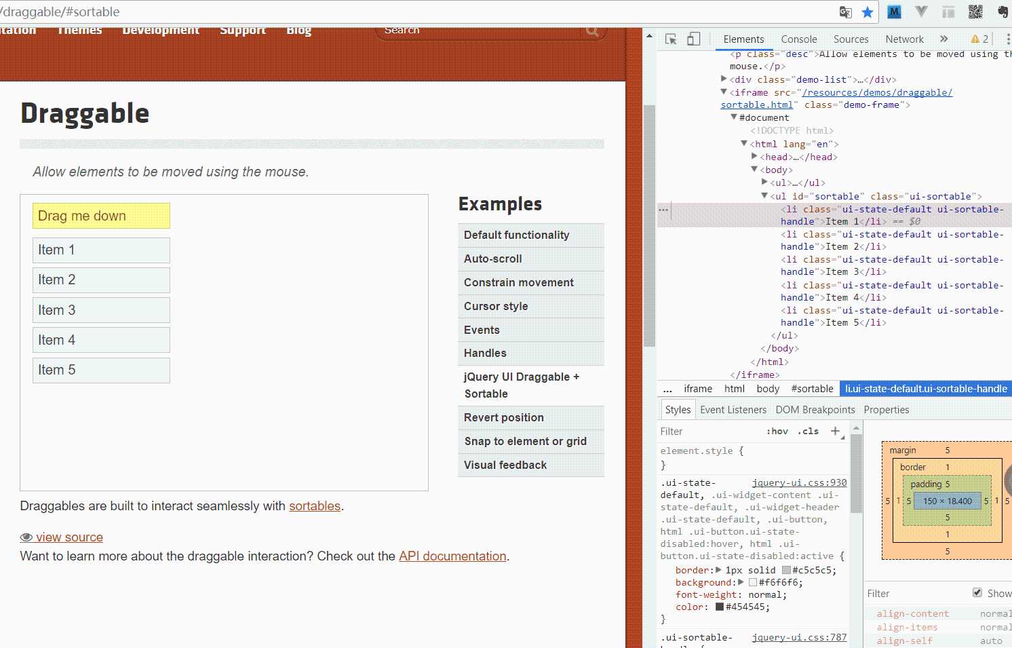Image resolution: width=1012 pixels, height=648 pixels.
Task: Expand the background property shorthand triangle
Action: (741, 582)
